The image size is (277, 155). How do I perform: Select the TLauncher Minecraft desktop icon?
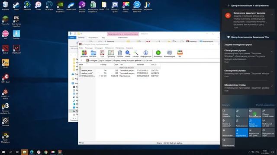pos(5,20)
